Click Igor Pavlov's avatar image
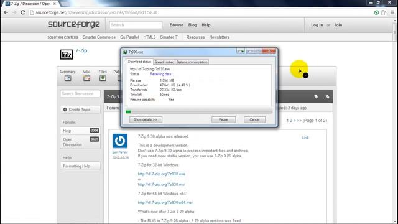The width and height of the screenshot is (398, 224). [x=120, y=141]
